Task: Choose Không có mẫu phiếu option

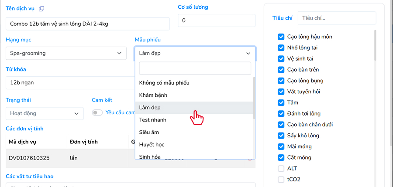Action: [194, 83]
